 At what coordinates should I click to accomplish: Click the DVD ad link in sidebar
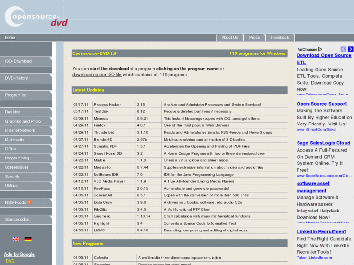point(10,261)
